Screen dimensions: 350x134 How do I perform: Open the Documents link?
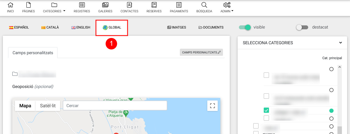(x=211, y=27)
